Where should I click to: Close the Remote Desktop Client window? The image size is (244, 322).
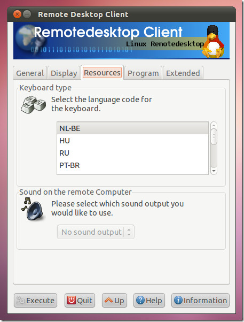[x=17, y=14]
